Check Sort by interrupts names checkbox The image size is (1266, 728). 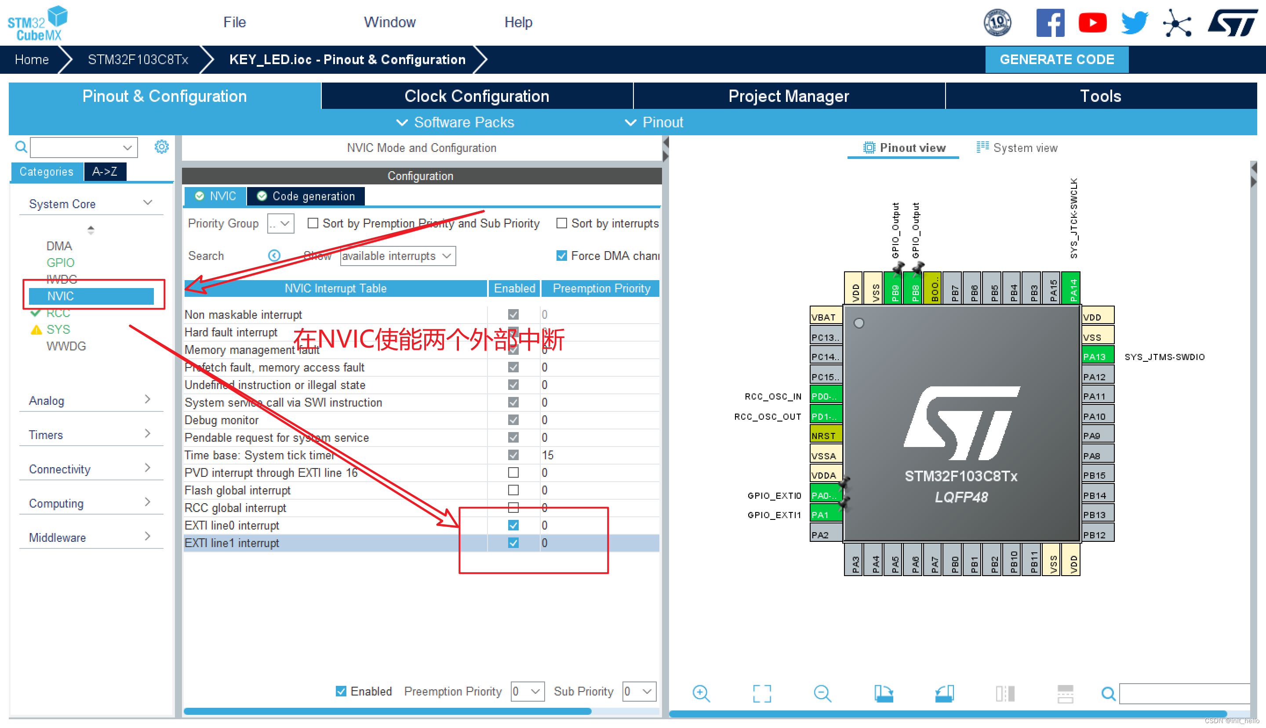[x=562, y=223]
